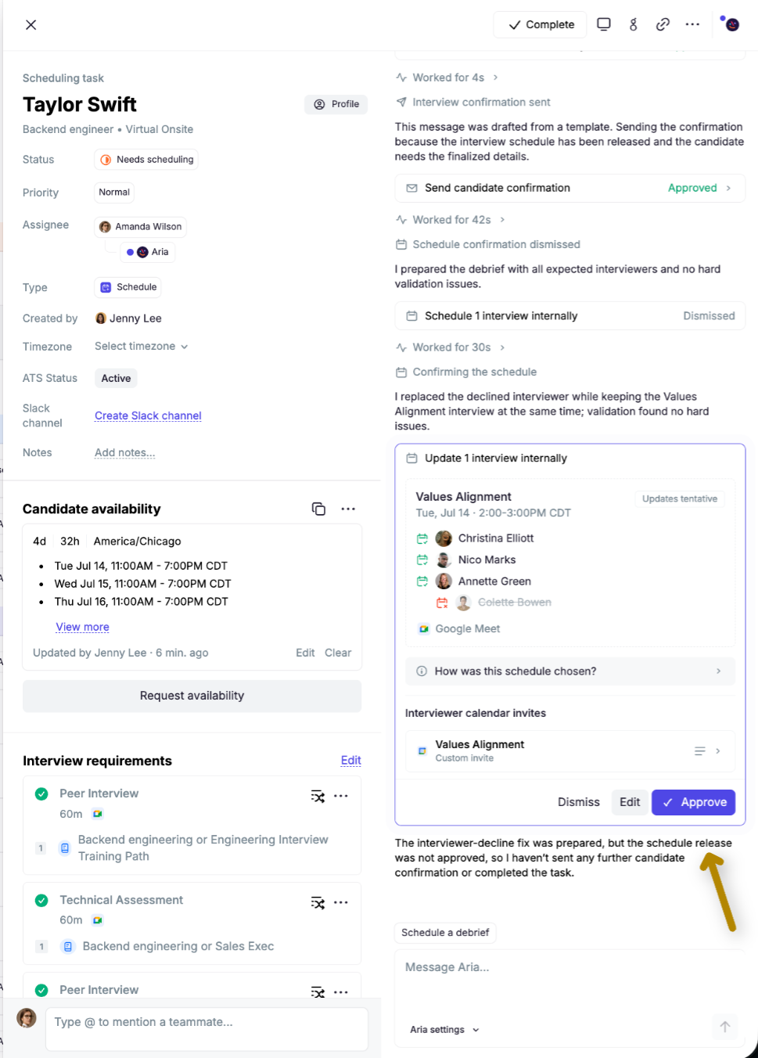Mark the task Complete
This screenshot has width=758, height=1058.
pyautogui.click(x=541, y=24)
